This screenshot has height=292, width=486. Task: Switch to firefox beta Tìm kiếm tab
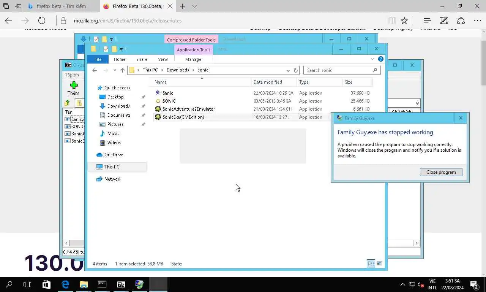(61, 6)
